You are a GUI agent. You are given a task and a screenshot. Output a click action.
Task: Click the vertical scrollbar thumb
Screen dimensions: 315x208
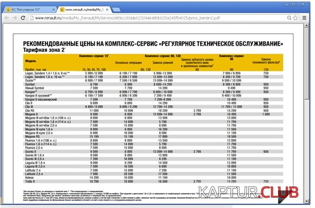tap(306, 64)
